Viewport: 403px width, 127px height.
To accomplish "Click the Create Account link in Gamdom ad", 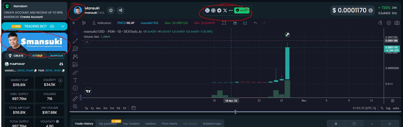I will click(x=32, y=17).
